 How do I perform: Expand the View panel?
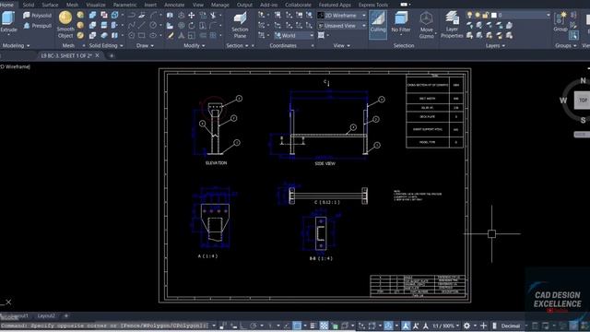pos(342,45)
